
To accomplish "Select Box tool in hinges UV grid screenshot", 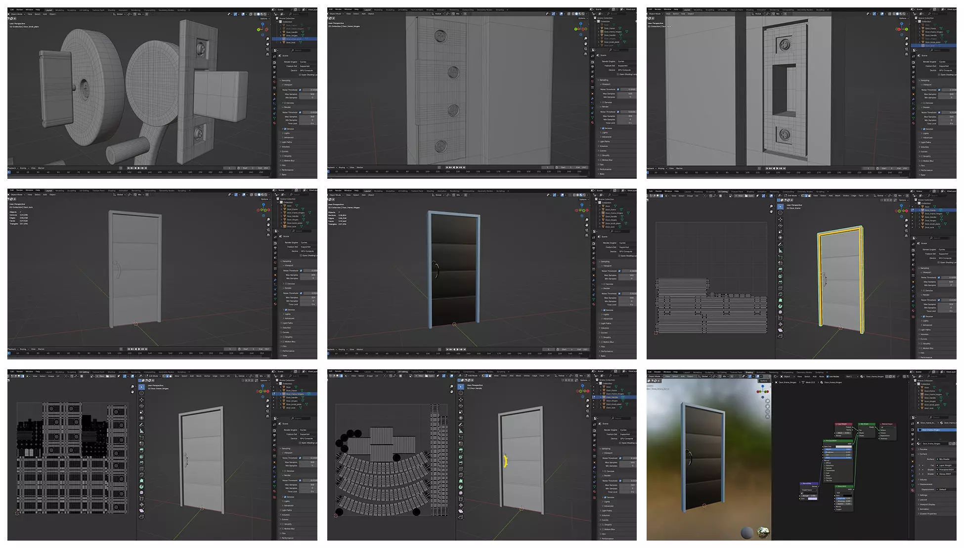I will [x=141, y=387].
